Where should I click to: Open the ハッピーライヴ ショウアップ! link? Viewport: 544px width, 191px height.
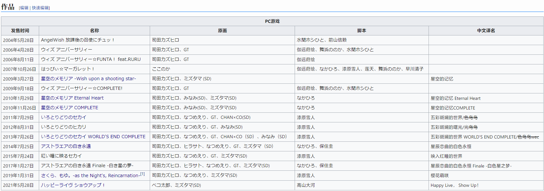point(73,185)
